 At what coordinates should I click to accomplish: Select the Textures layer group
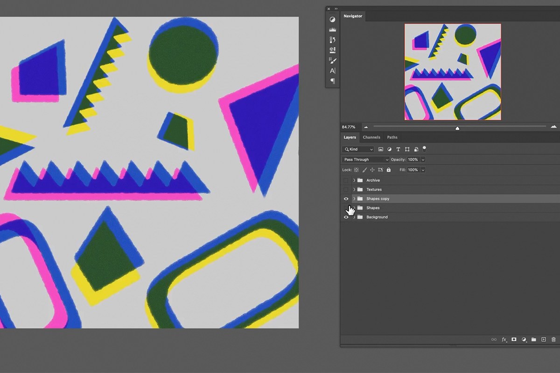click(x=450, y=190)
